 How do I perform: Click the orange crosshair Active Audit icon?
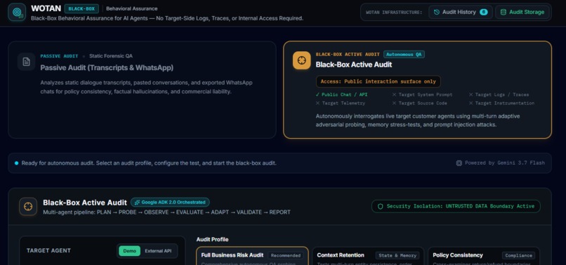[301, 60]
